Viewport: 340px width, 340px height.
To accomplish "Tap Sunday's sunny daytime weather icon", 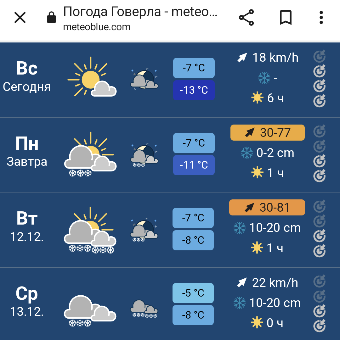I will tap(92, 77).
